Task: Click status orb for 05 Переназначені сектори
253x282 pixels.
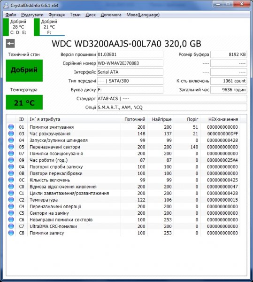Action: click(11, 147)
